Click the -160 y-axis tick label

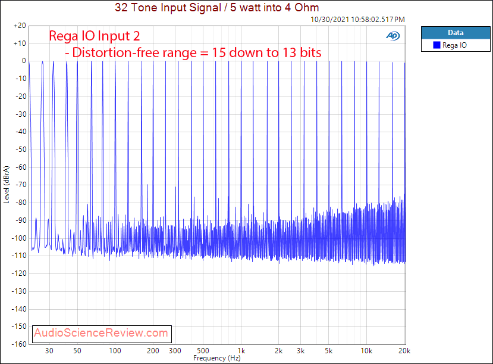click(x=19, y=344)
